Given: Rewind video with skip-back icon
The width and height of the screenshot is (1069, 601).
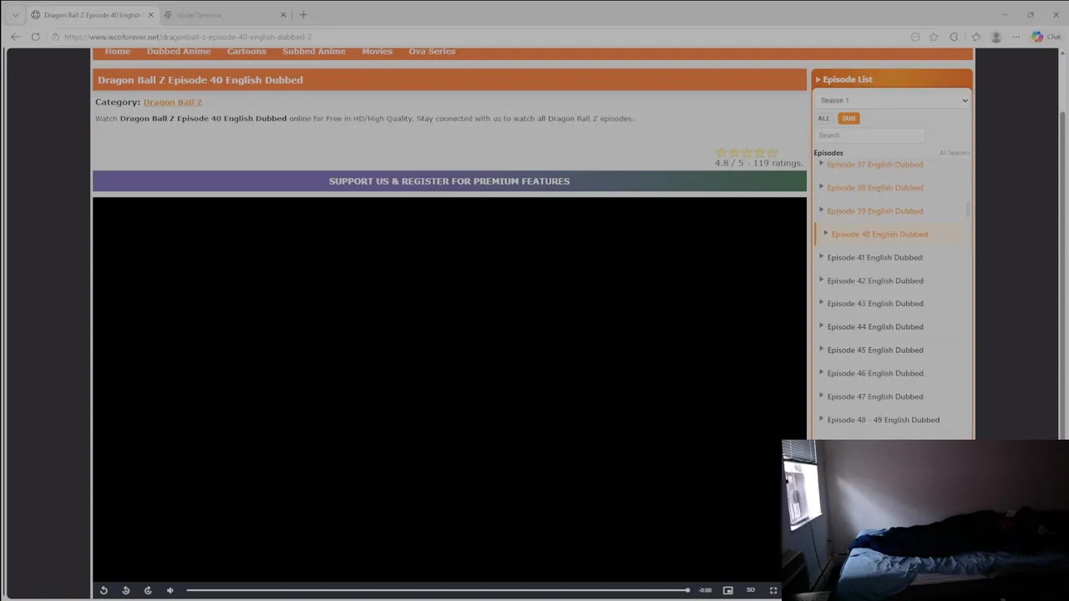Looking at the screenshot, I should (x=126, y=590).
